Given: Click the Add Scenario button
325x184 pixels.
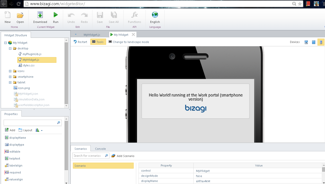Looking at the screenshot, I should coord(123,156).
